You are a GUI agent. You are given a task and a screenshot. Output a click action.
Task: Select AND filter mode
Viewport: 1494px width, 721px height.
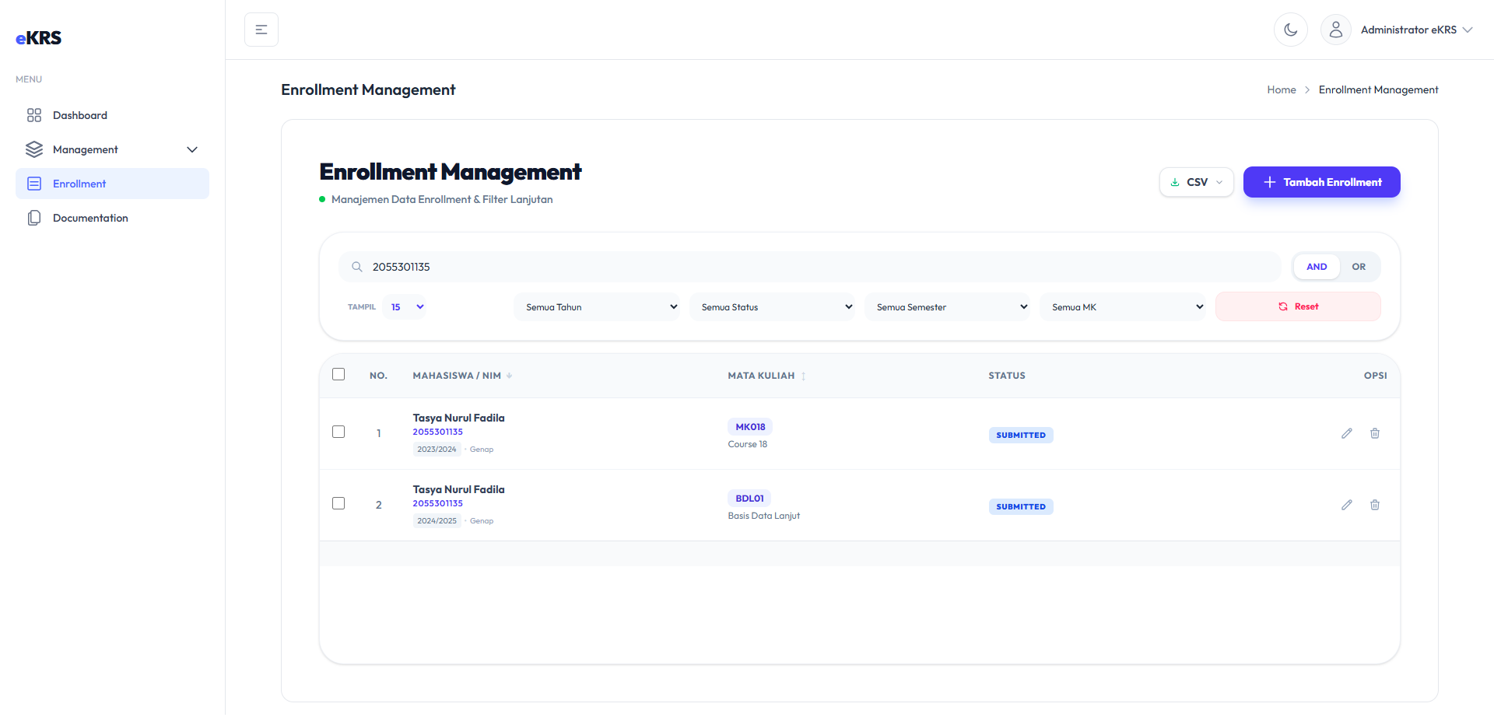click(x=1317, y=267)
